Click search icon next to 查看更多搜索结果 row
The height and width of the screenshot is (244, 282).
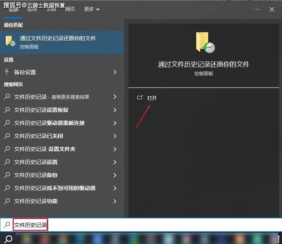7,97
